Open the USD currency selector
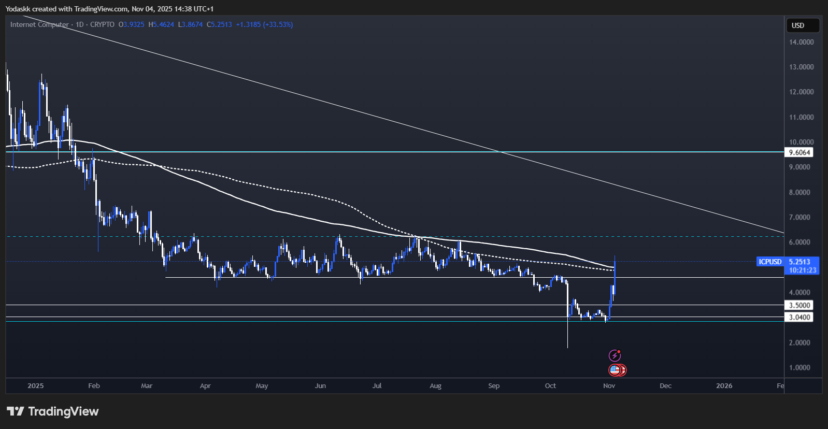This screenshot has height=429, width=828. (x=802, y=25)
